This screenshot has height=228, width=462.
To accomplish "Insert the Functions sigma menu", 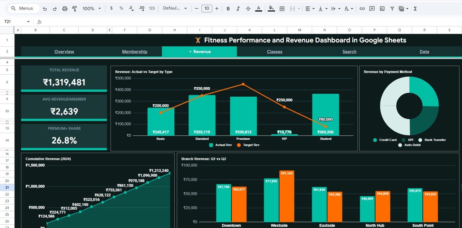I will (x=415, y=8).
